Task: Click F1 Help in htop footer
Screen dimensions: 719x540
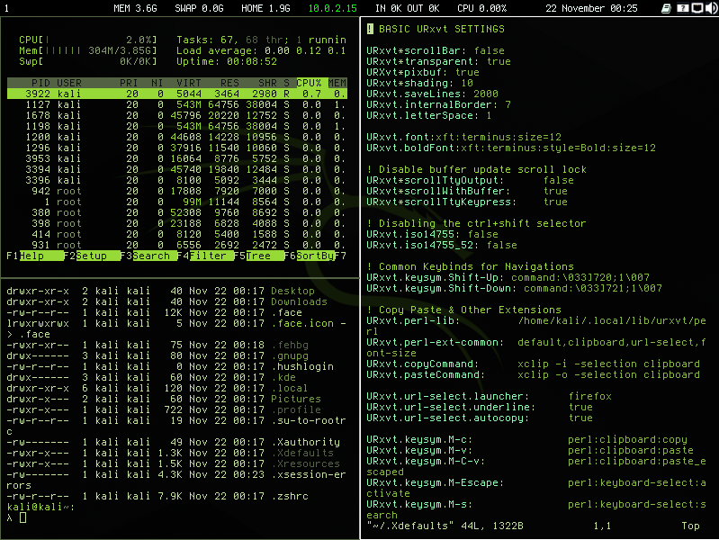Action: click(35, 256)
